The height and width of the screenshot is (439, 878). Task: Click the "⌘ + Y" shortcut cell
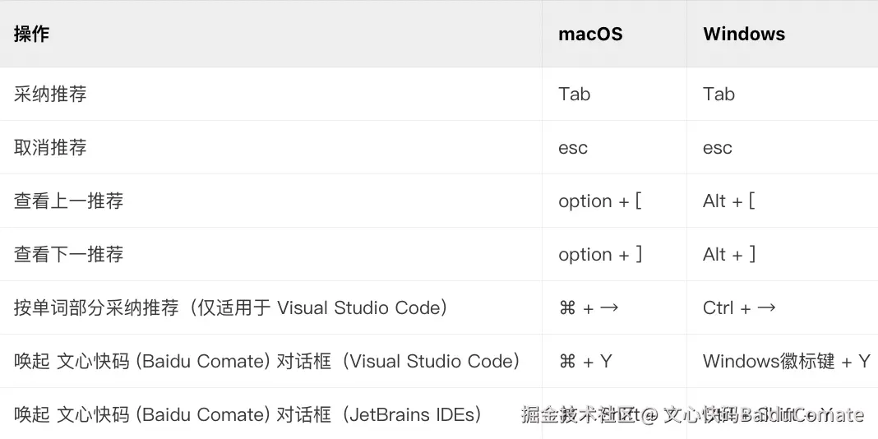585,362
